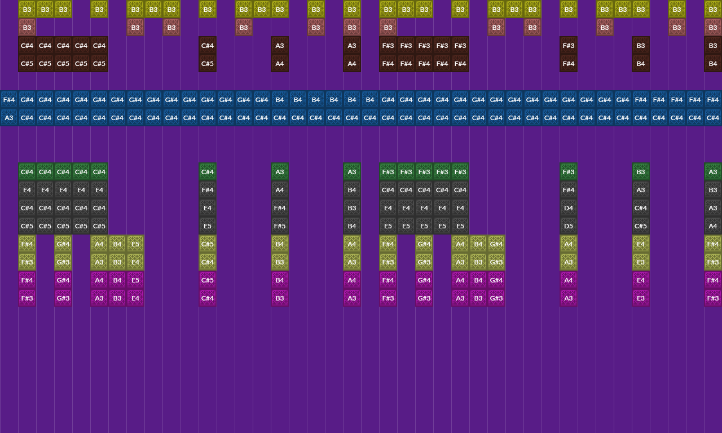Select the blue A3 note block
722x433 pixels.
coord(9,118)
